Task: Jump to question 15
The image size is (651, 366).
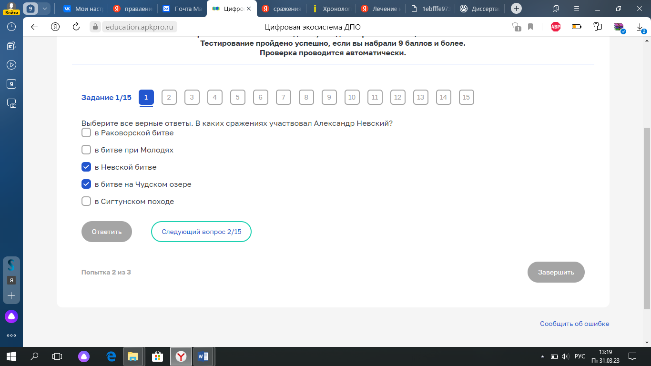Action: tap(466, 97)
